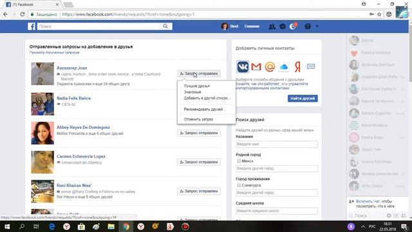Focus hometown other city input field
The height and width of the screenshot is (232, 412).
pos(277,168)
